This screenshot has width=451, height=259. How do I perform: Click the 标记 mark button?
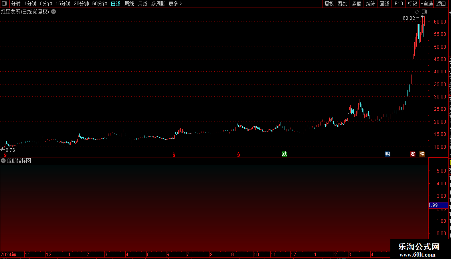(x=412, y=4)
